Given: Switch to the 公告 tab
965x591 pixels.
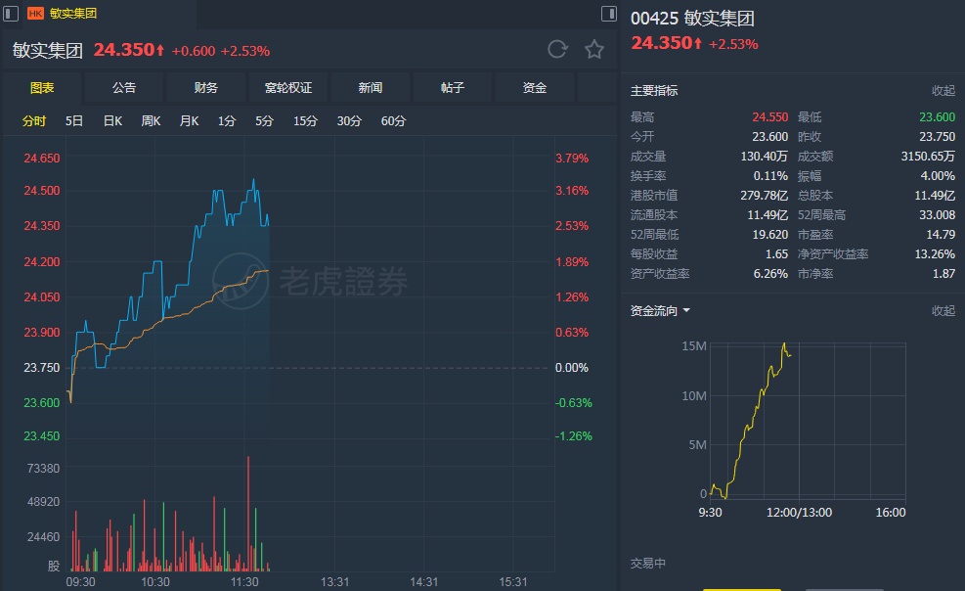Looking at the screenshot, I should click(124, 88).
